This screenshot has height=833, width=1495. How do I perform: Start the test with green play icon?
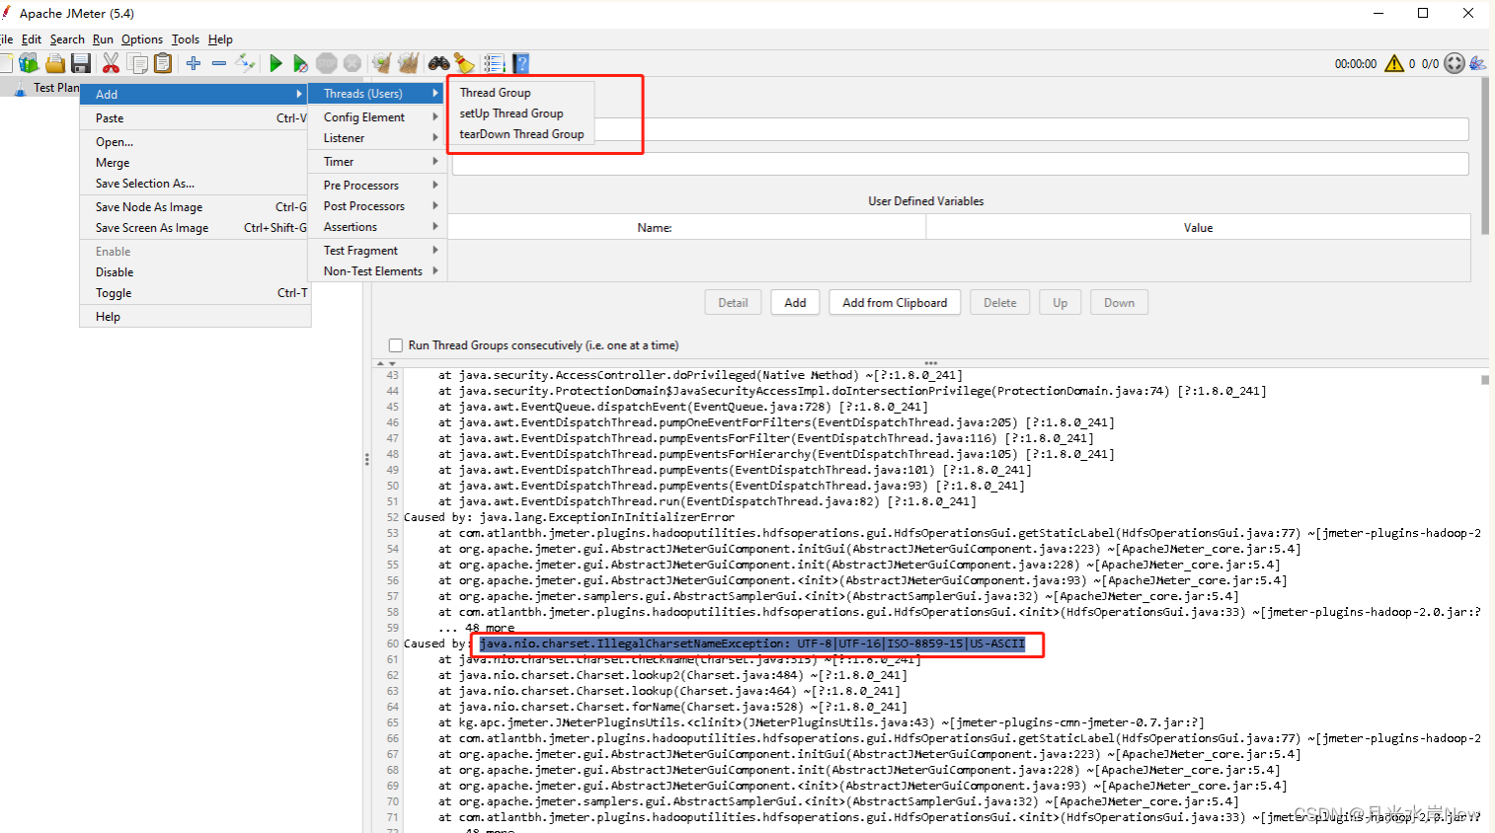pyautogui.click(x=275, y=63)
